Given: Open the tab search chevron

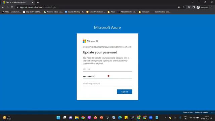Looking at the screenshot, I should tap(192, 2).
